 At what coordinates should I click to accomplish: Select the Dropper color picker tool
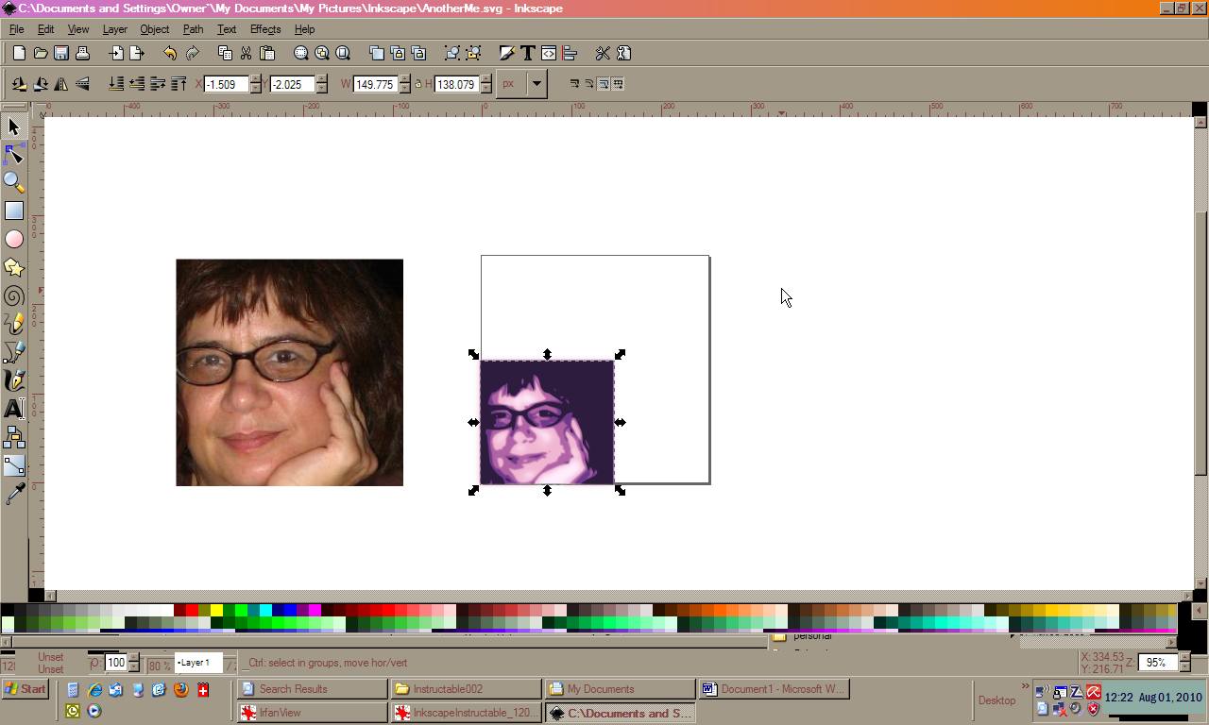point(13,494)
